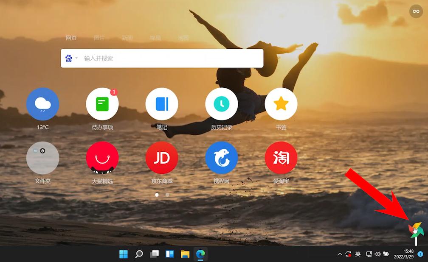Switch to the 图片 search tab
The width and height of the screenshot is (428, 262).
coord(99,38)
